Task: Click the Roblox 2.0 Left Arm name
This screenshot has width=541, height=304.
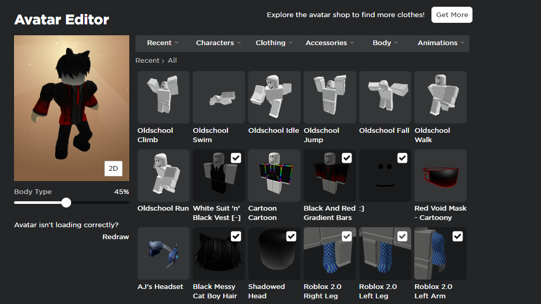Action: point(434,291)
